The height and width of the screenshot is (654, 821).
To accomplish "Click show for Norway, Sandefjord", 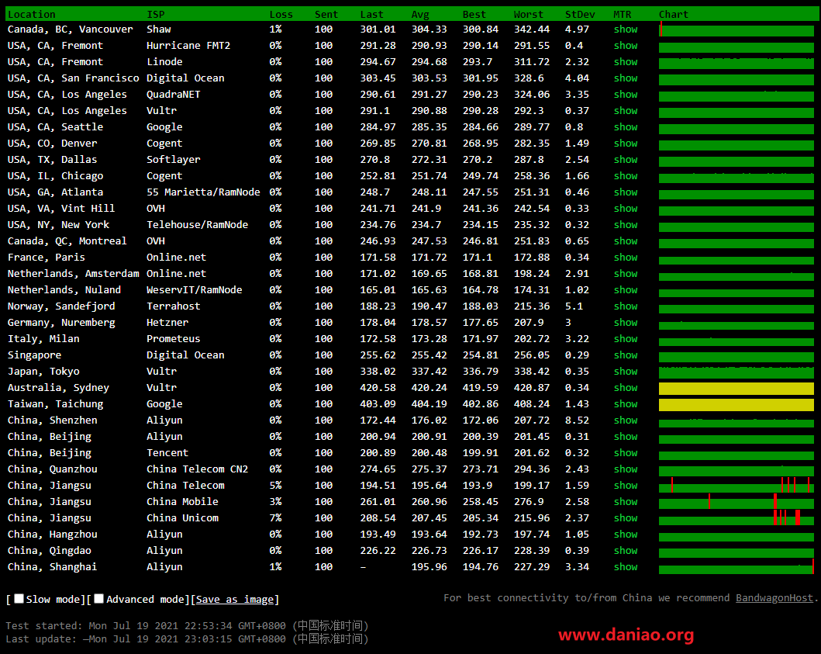I will (x=626, y=306).
